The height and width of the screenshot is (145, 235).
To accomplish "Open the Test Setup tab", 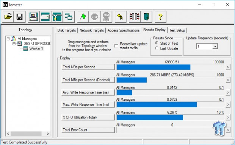I will [x=177, y=30].
